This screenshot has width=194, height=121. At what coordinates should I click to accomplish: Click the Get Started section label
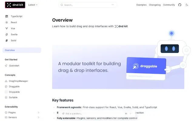coord(11,60)
